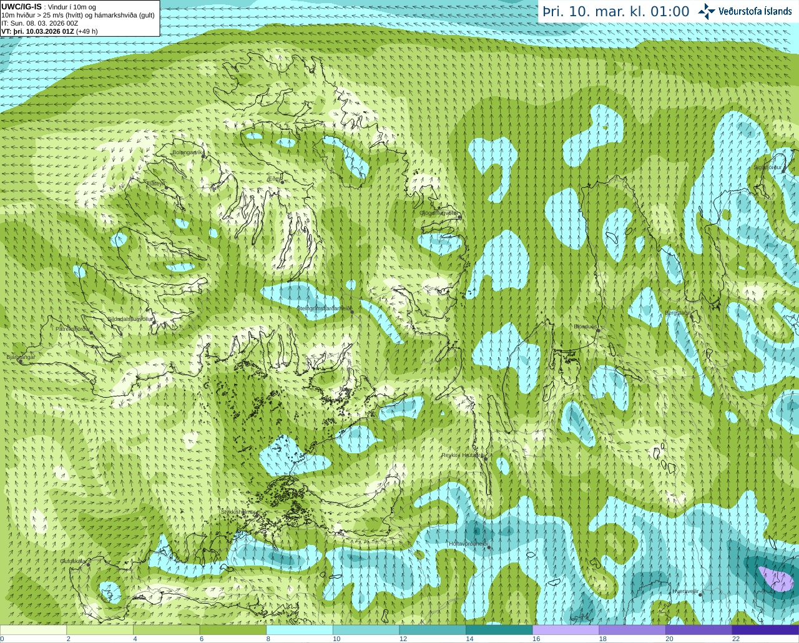Click the Reykir í Hrútafirði station label
799x643 pixels.
[463, 456]
